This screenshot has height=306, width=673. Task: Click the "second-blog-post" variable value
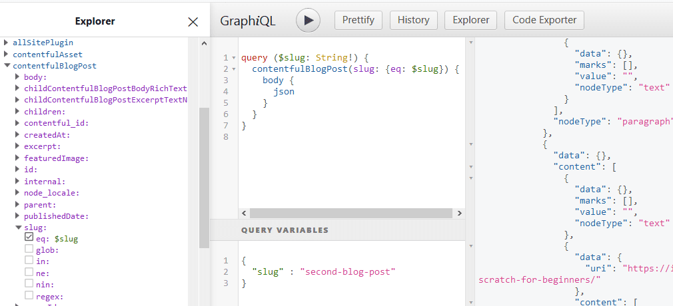coord(347,271)
